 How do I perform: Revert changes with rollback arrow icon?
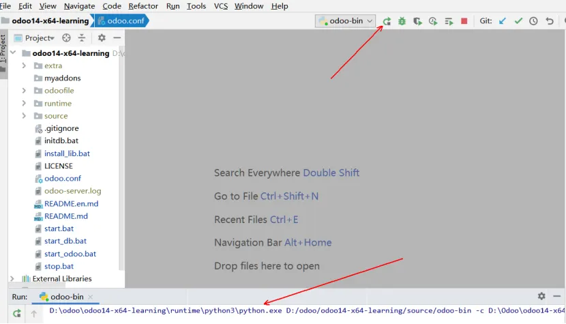coord(550,21)
